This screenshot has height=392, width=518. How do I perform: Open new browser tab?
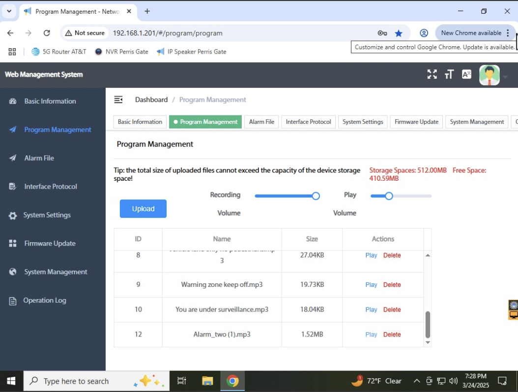click(x=147, y=11)
